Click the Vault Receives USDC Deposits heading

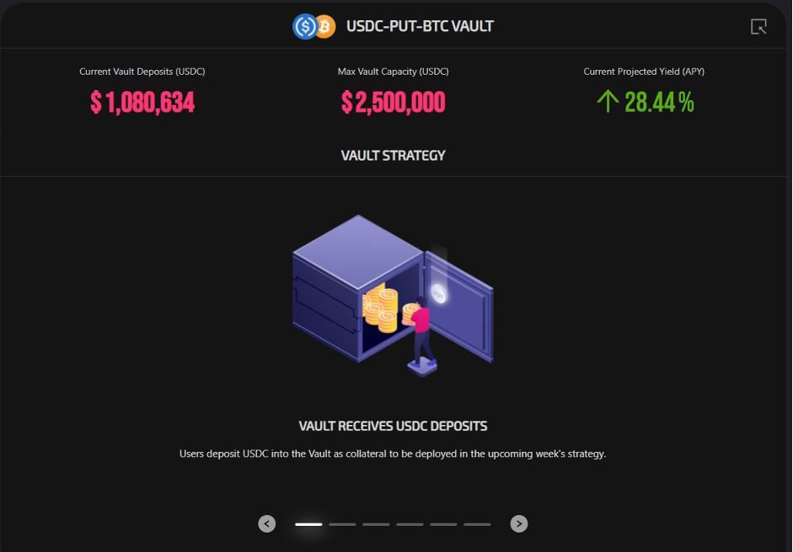393,426
